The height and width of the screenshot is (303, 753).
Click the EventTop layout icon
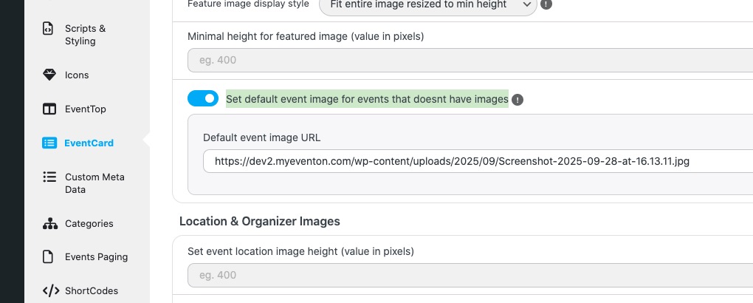[x=49, y=109]
